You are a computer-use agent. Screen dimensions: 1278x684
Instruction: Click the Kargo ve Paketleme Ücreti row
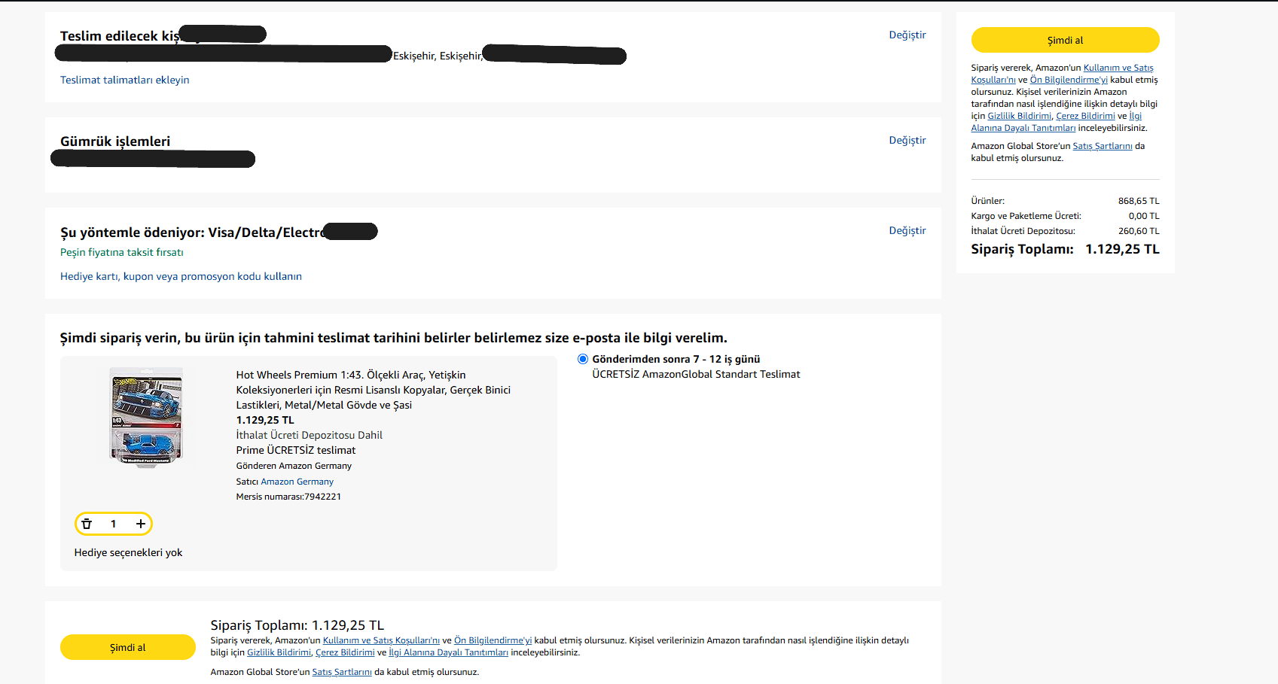click(1065, 216)
